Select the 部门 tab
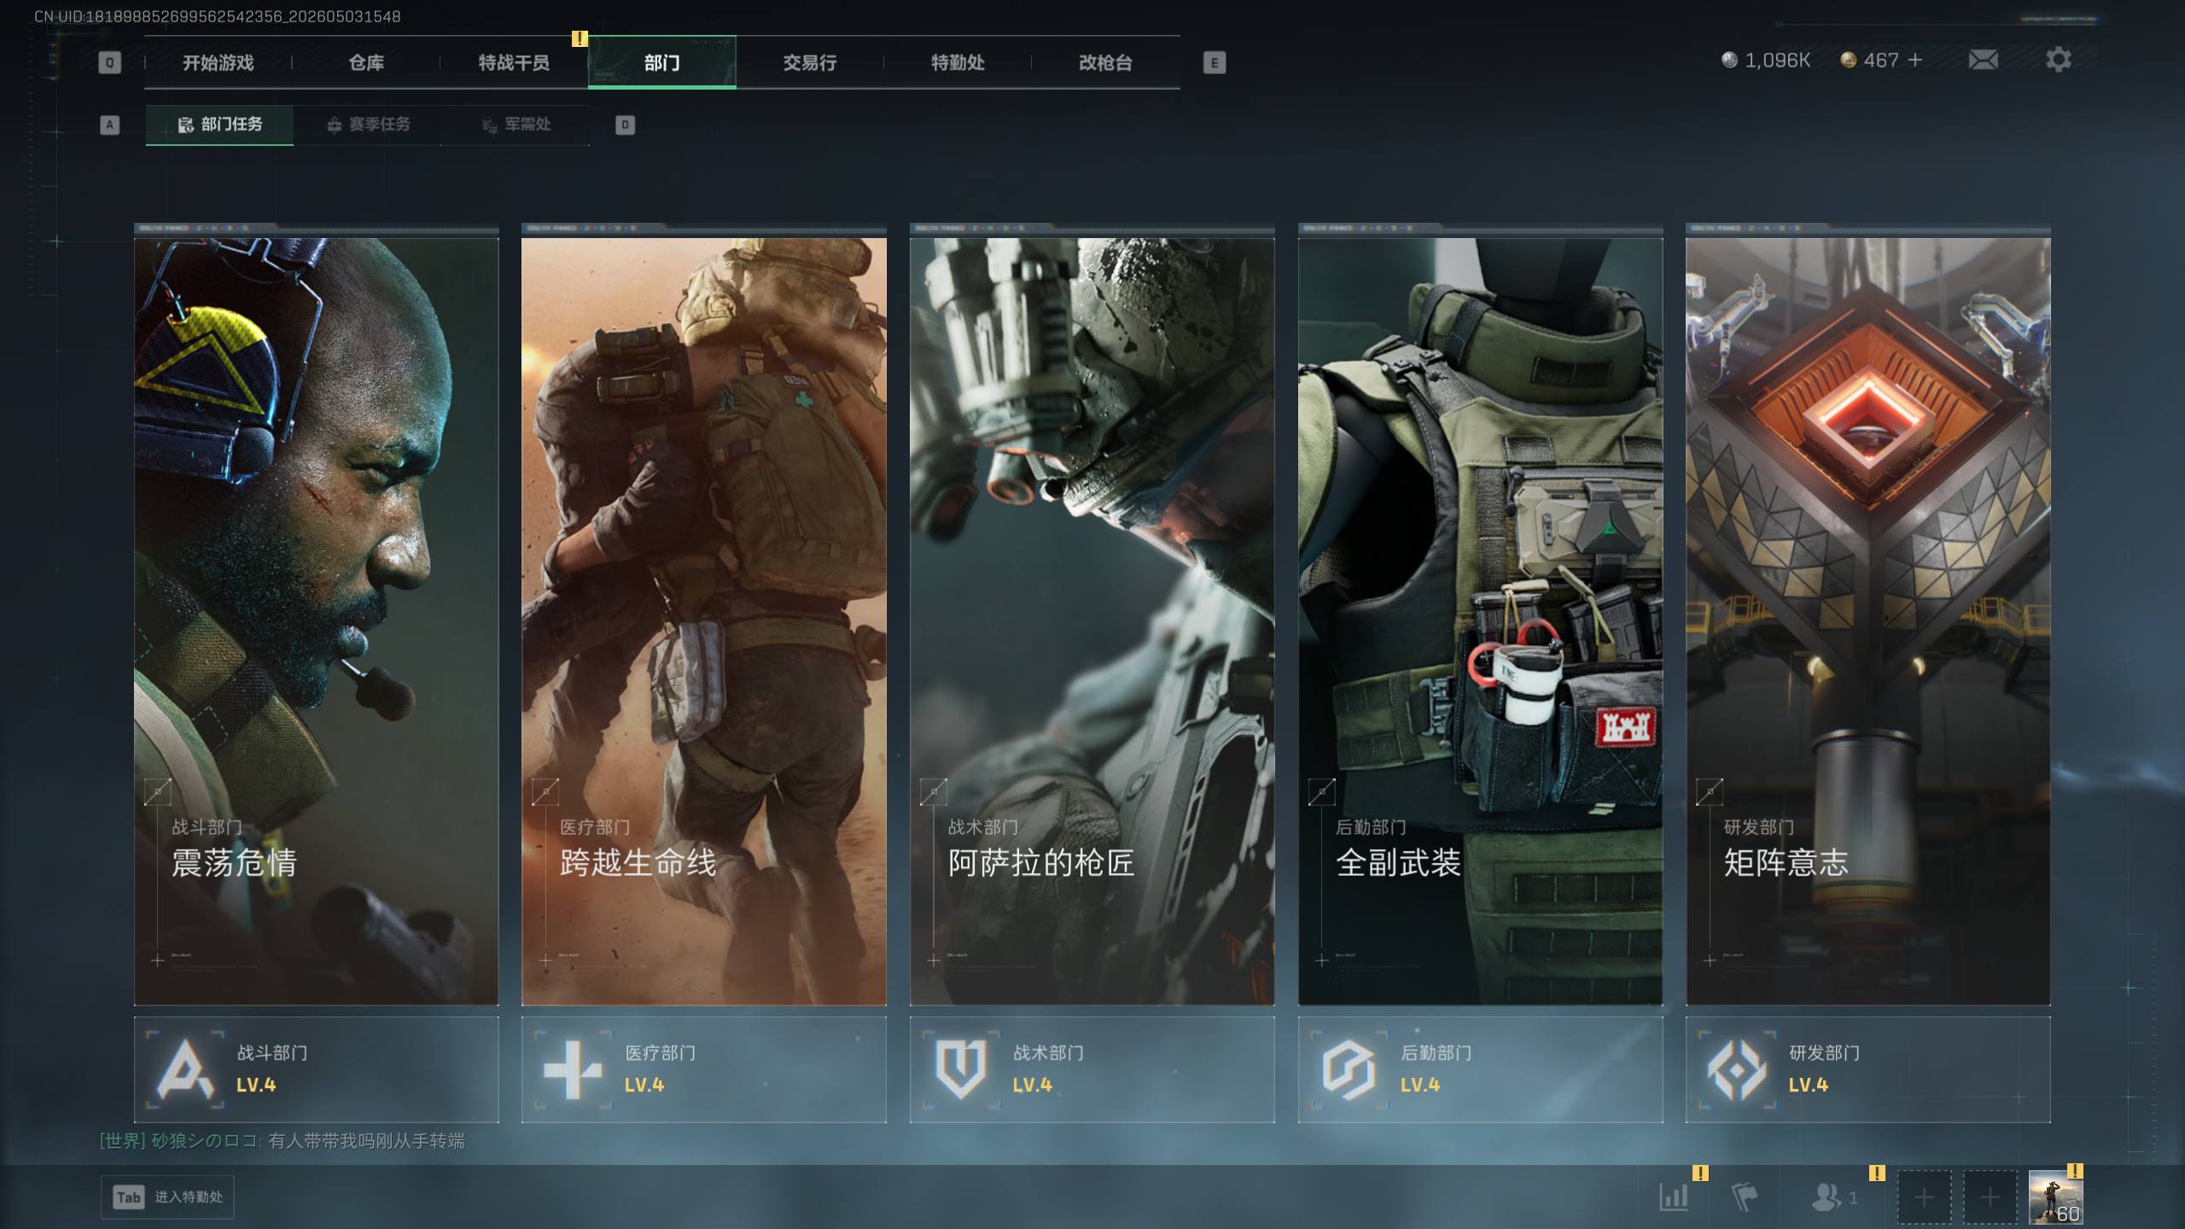Viewport: 2185px width, 1229px height. (x=661, y=62)
